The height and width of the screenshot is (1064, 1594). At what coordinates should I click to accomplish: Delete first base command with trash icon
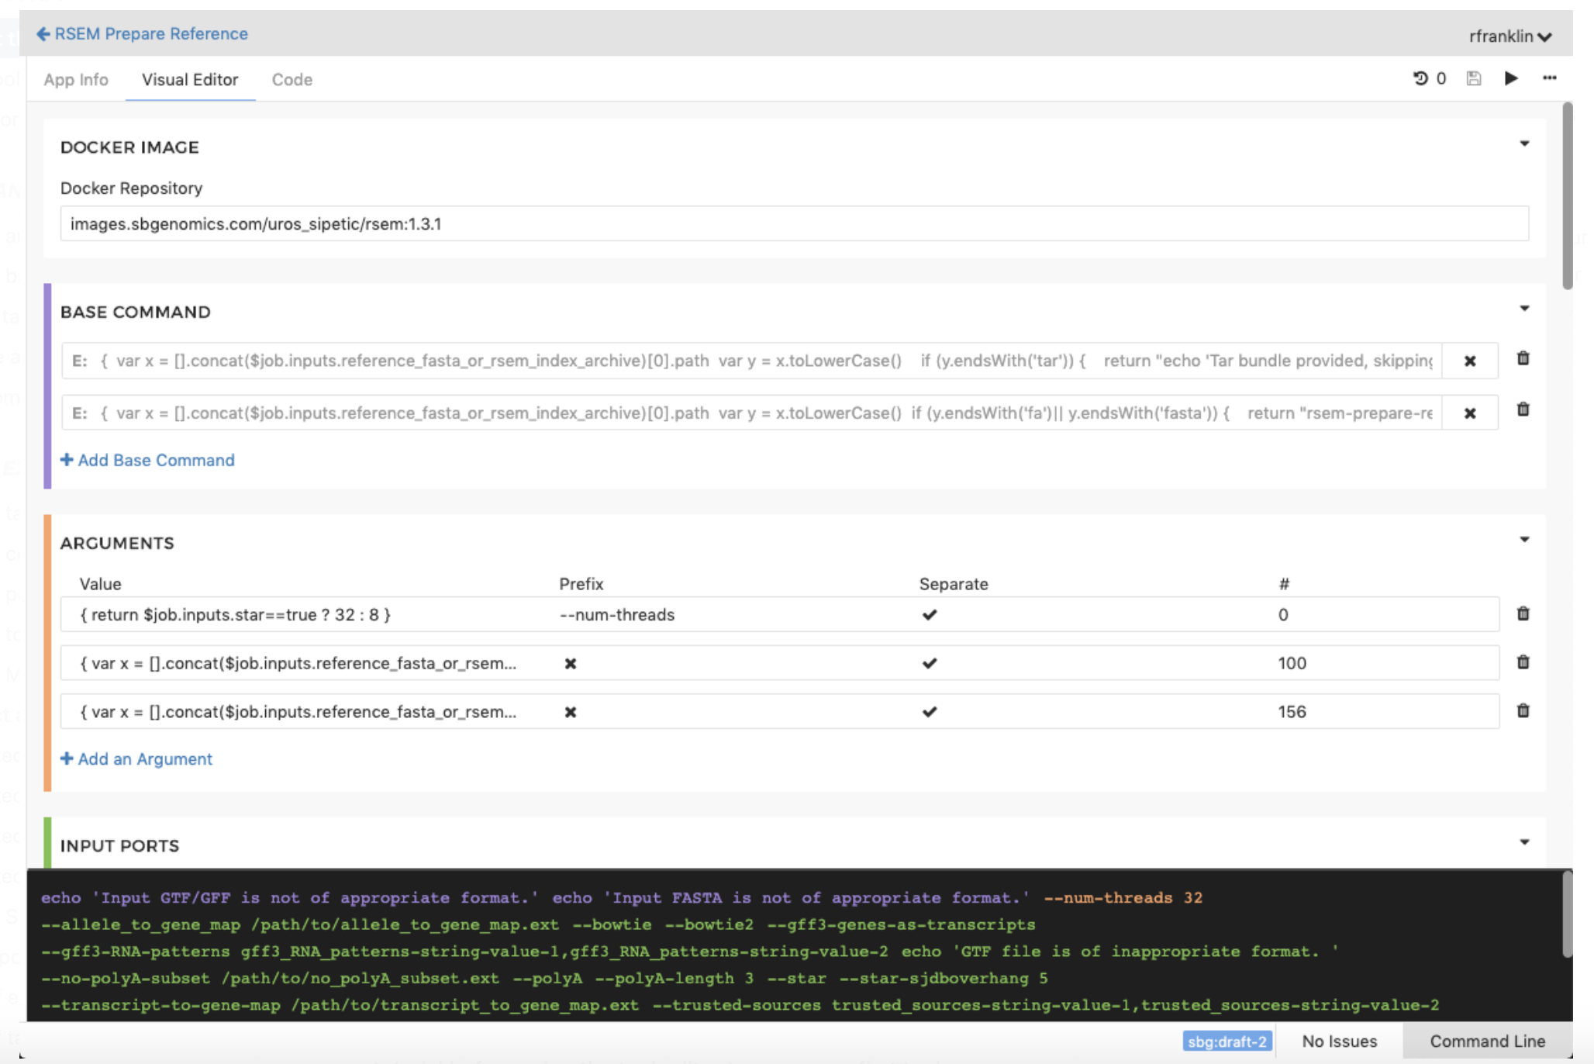1523,358
